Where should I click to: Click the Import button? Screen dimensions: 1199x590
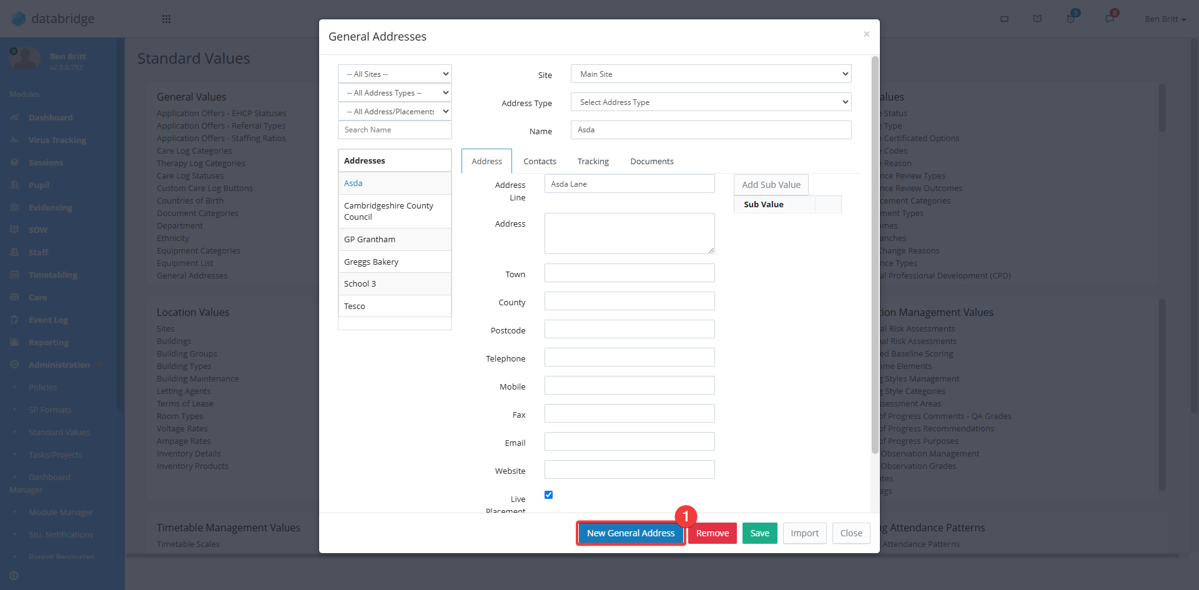click(x=804, y=533)
